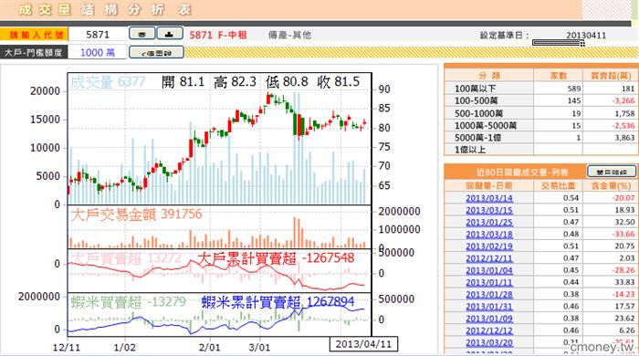Open the 2013/03/18 date link
The width and height of the screenshot is (639, 356).
489,235
